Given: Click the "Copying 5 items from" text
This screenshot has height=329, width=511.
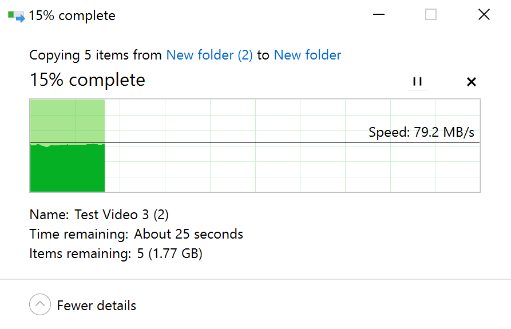Looking at the screenshot, I should 96,55.
